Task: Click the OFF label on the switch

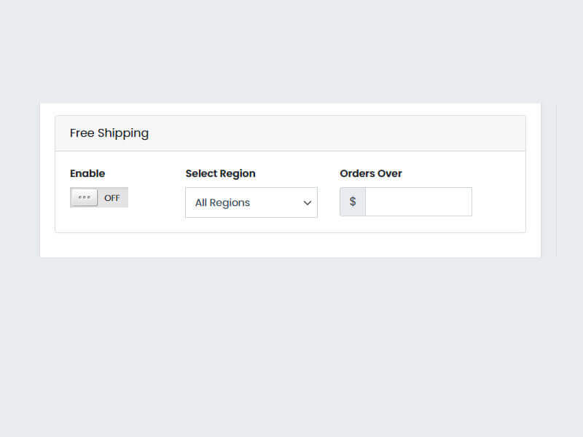Action: pyautogui.click(x=111, y=197)
